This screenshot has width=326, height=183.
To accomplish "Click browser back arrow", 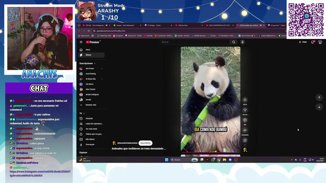I will point(79,31).
